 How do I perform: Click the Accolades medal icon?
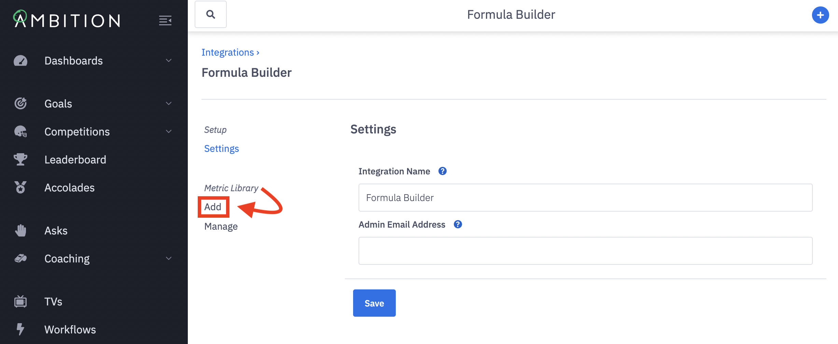click(20, 187)
